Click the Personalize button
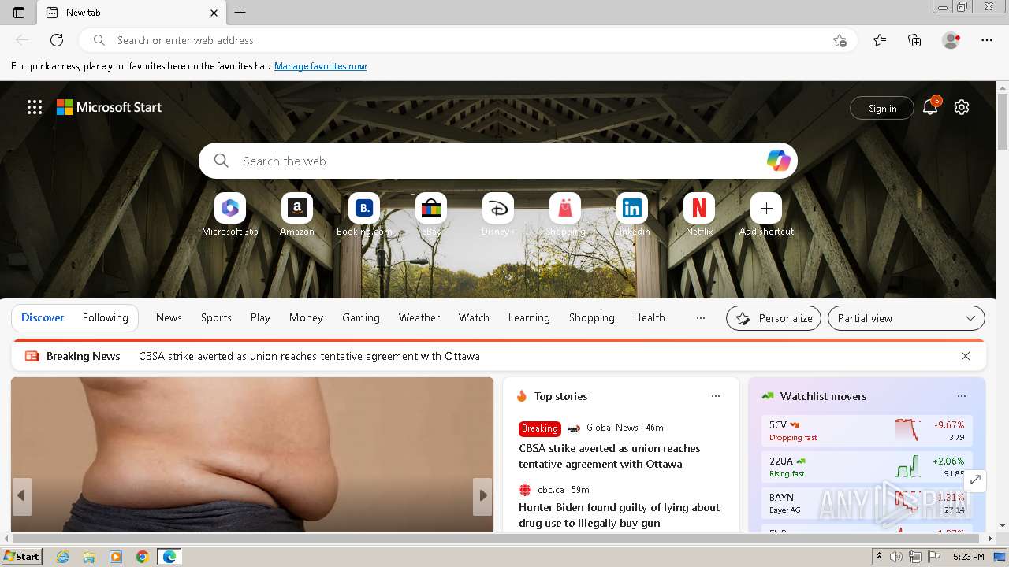The height and width of the screenshot is (567, 1009). coord(773,318)
